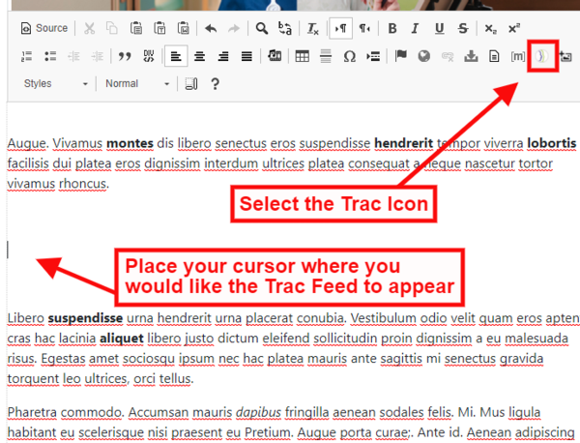This screenshot has height=443, width=580.
Task: Insert a page break
Action: tap(373, 56)
